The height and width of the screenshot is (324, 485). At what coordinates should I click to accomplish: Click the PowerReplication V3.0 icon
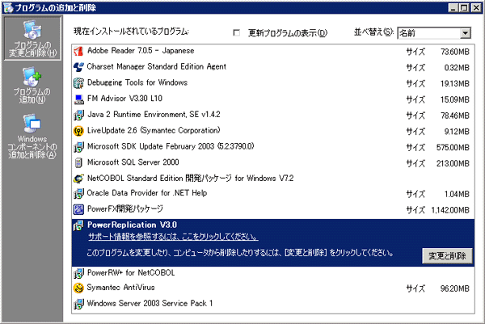pos(78,225)
